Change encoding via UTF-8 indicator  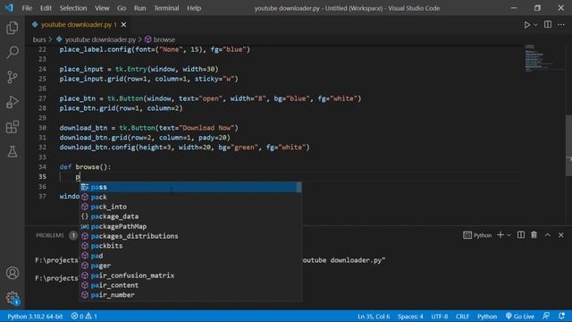(x=439, y=316)
